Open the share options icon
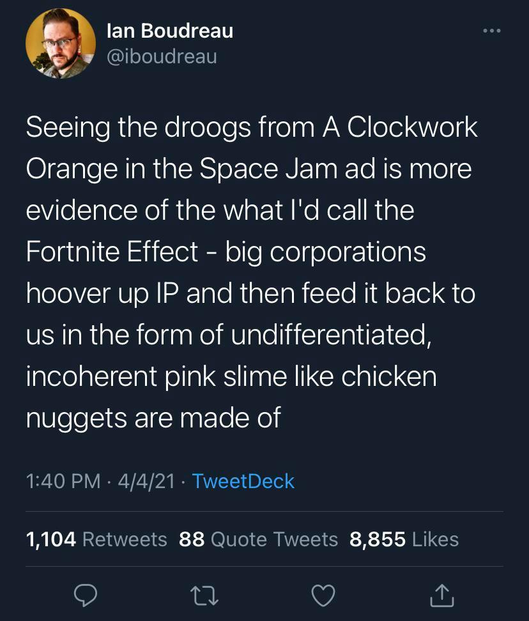The width and height of the screenshot is (529, 621). click(441, 595)
